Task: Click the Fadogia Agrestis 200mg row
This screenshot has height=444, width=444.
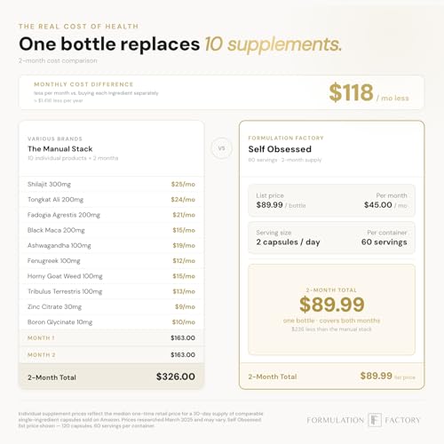Action: pyautogui.click(x=112, y=215)
